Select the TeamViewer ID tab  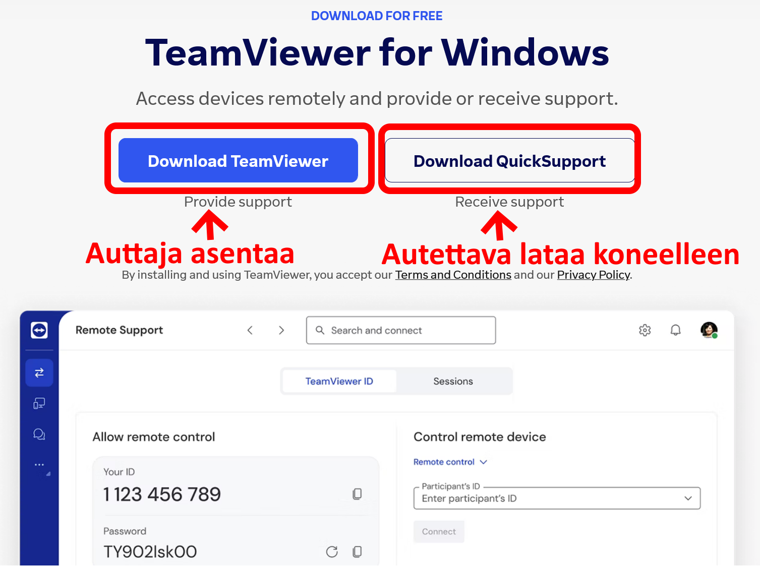(x=339, y=382)
